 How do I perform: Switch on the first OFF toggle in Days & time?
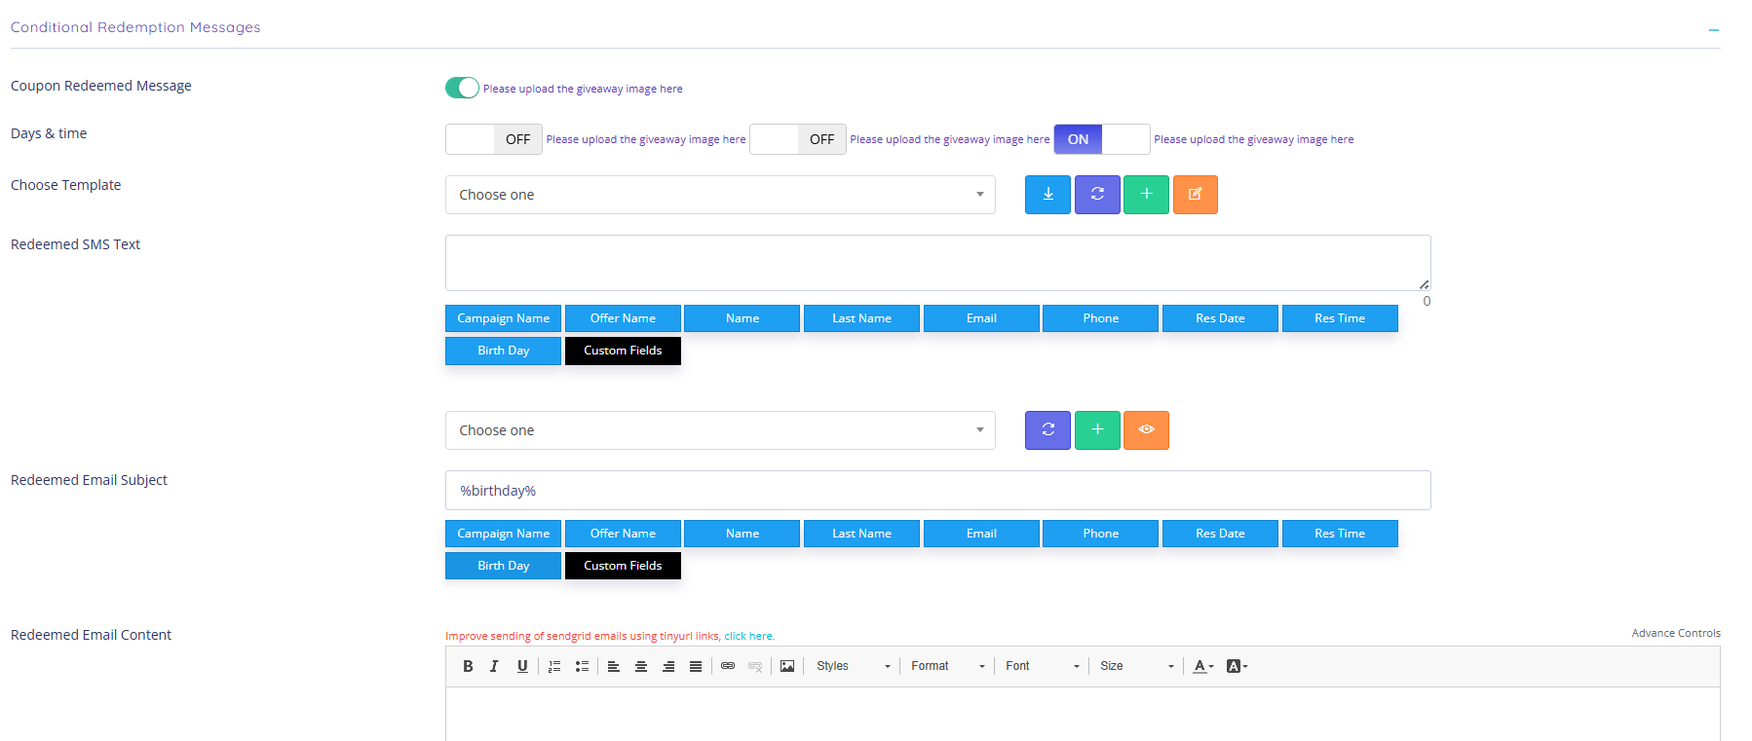coord(494,139)
